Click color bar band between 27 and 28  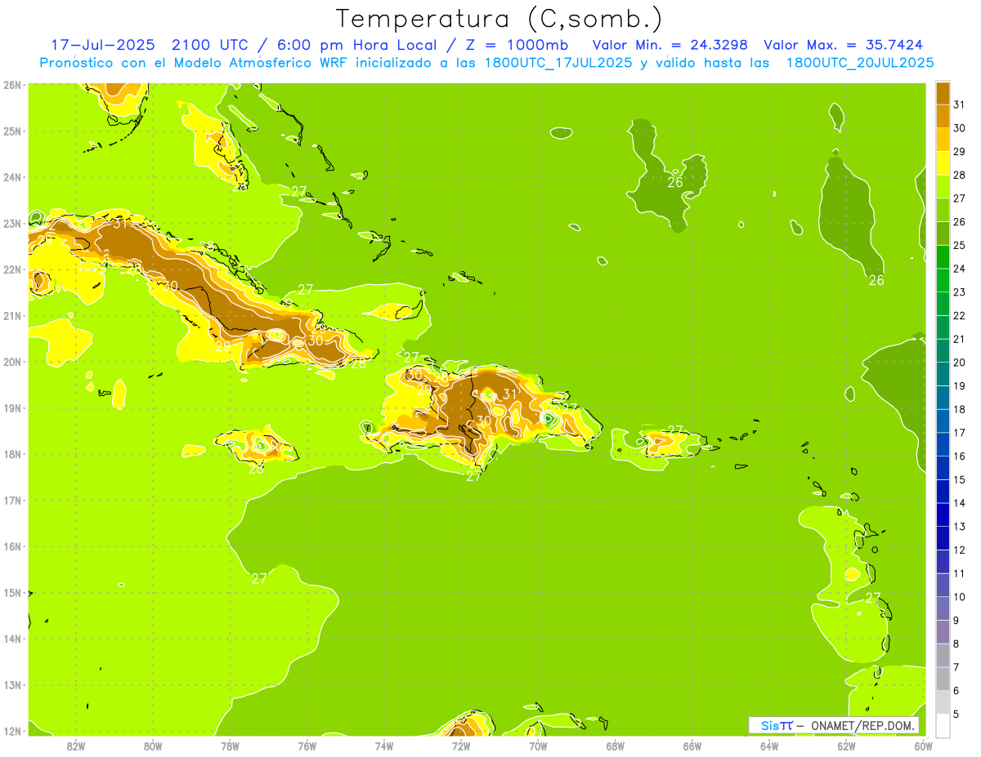(x=943, y=186)
